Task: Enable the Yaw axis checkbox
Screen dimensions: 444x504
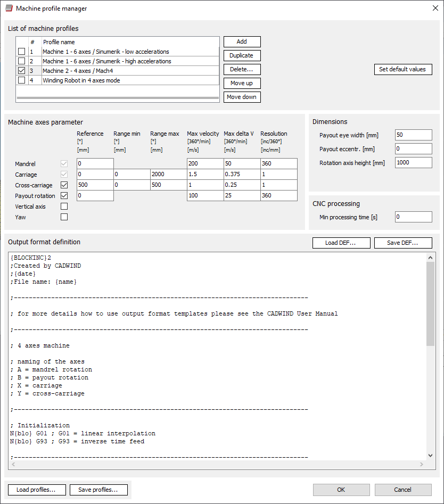Action: 64,217
